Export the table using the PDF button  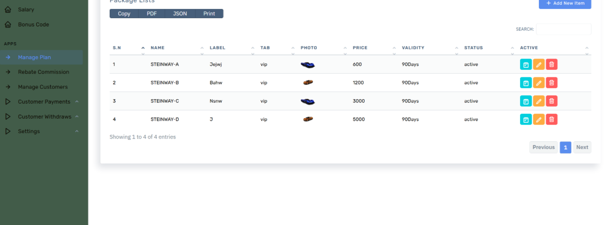[x=152, y=14]
